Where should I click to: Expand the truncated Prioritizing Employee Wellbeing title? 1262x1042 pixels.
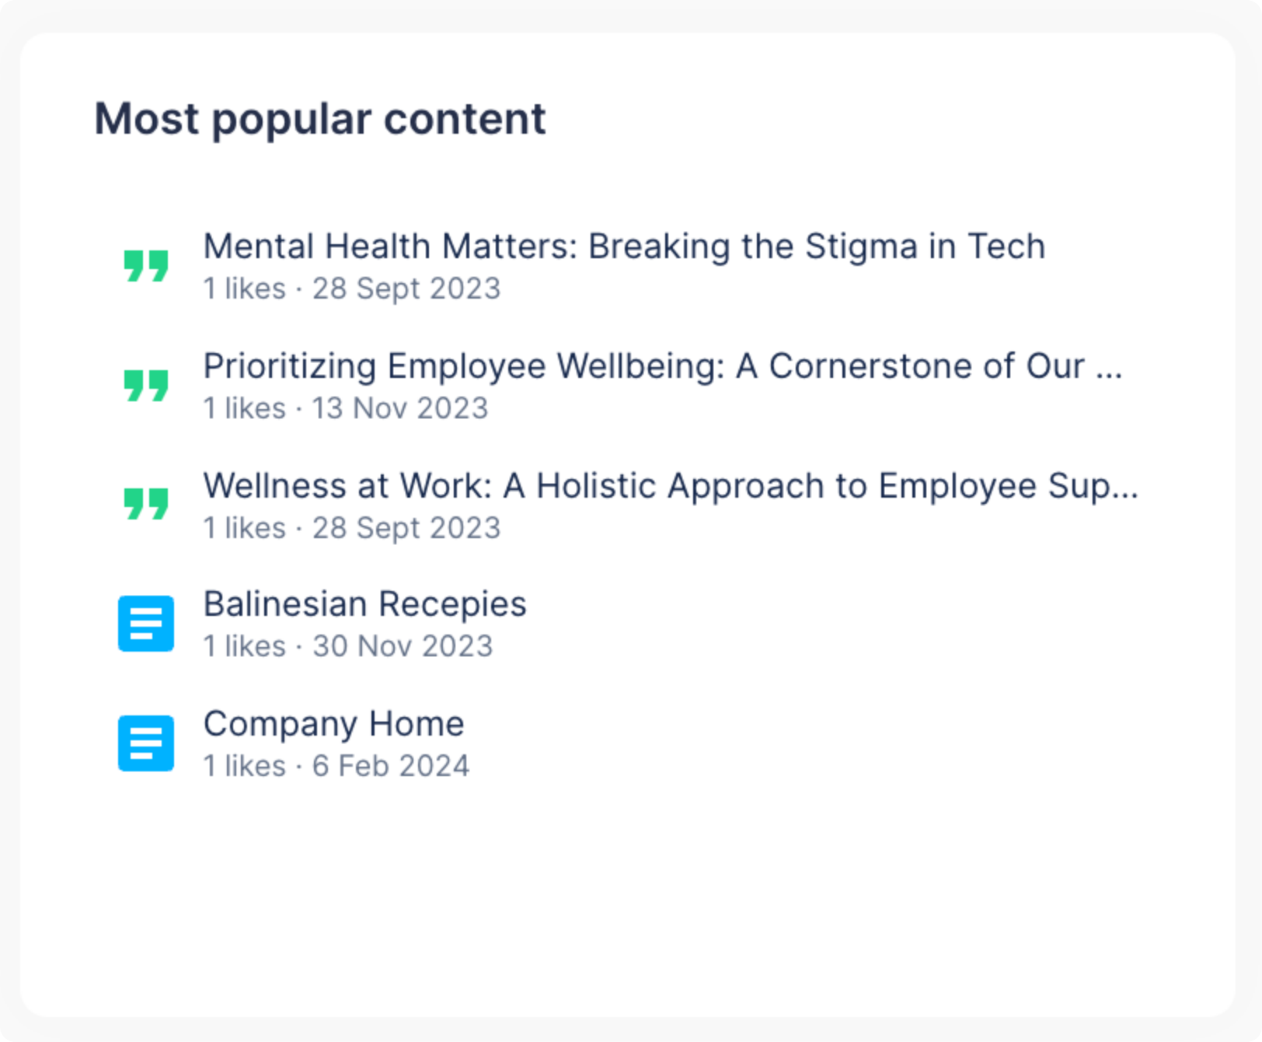pos(662,366)
